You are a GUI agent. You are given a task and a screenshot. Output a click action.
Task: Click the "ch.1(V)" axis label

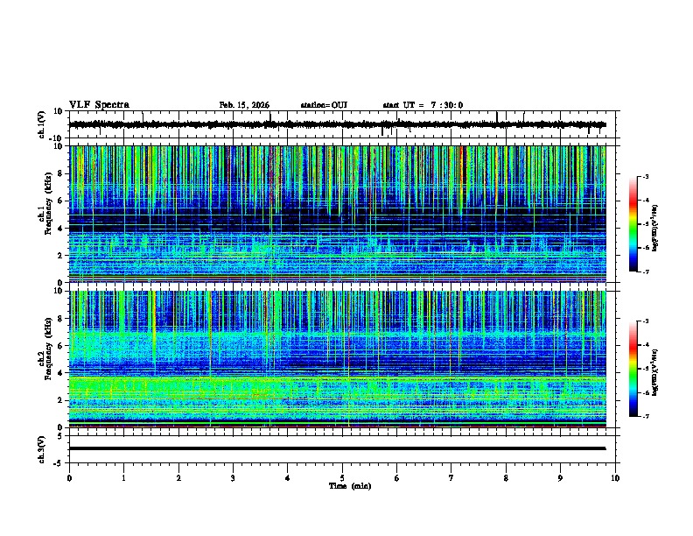click(42, 124)
